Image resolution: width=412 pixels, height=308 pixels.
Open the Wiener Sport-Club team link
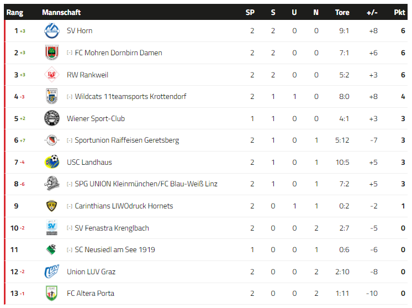[96, 119]
